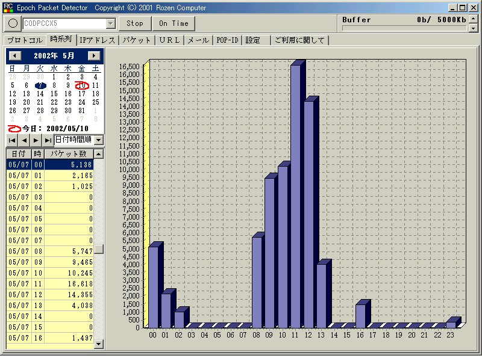Click the On Time button
Screen dimensions: 482x361
[x=174, y=23]
